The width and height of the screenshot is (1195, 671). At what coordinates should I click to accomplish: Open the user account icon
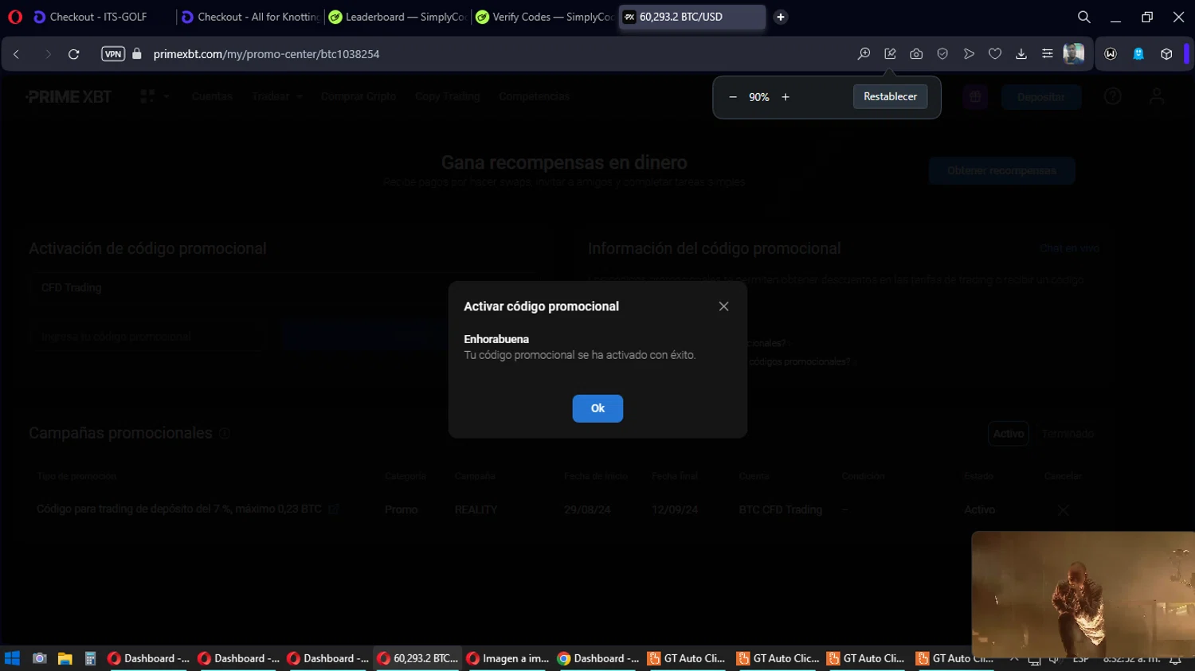(1157, 96)
